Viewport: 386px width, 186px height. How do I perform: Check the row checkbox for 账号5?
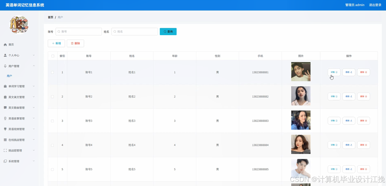[x=53, y=169]
